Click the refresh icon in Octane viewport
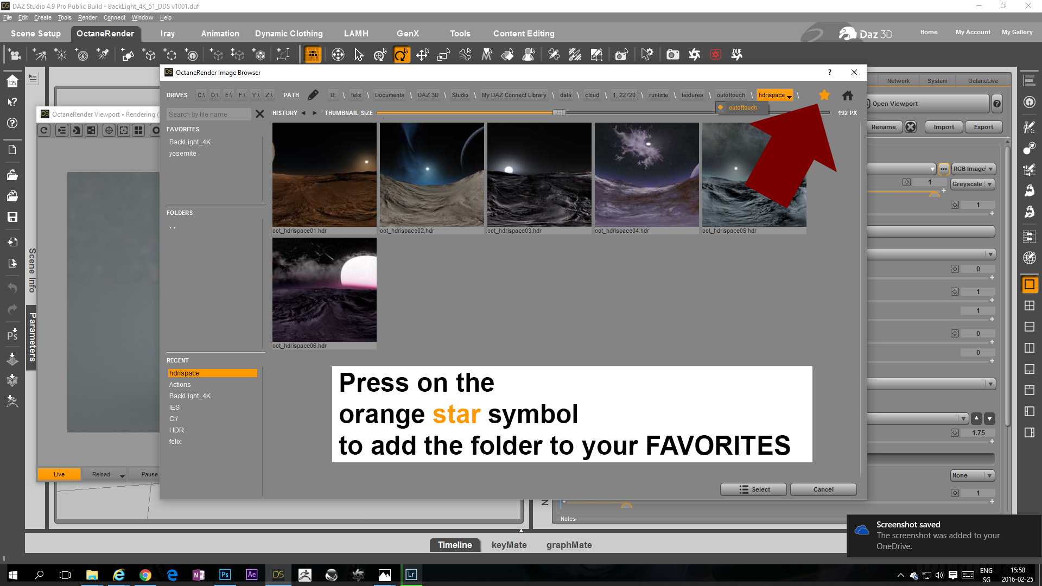1042x586 pixels. tap(45, 130)
